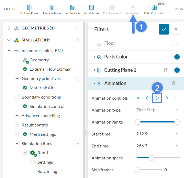184x178 pixels.
Task: Expand the GEOMETRIES (1) section
Action: point(9,28)
